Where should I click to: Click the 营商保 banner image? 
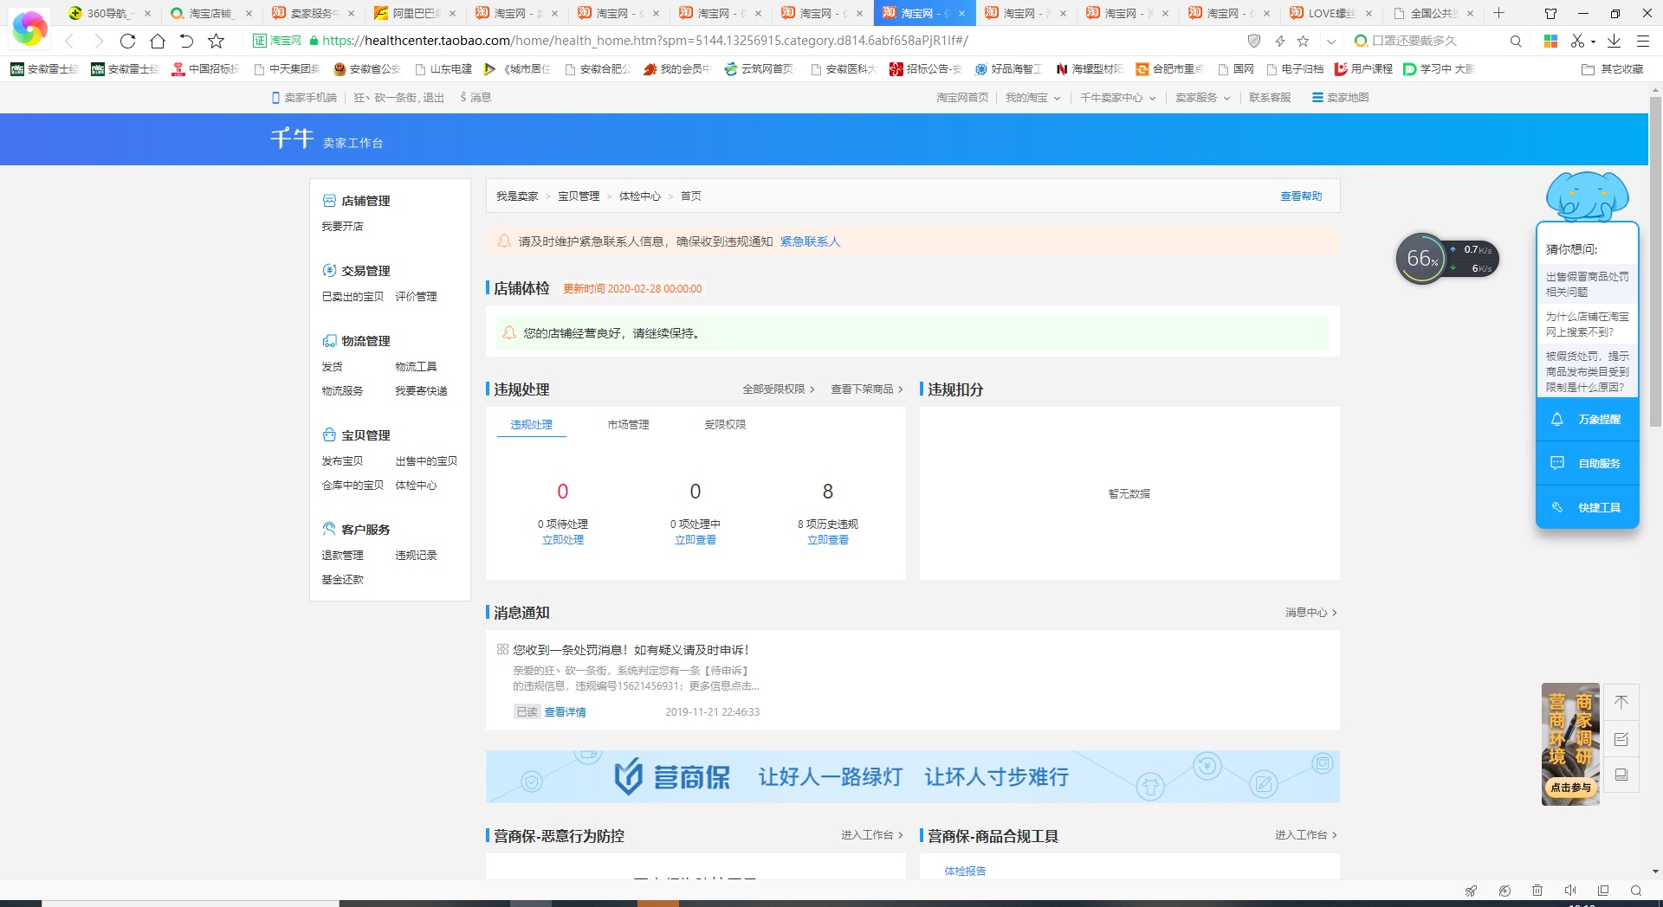(912, 776)
